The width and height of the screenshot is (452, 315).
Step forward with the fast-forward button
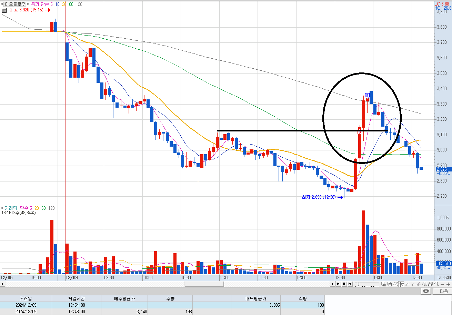(x=350, y=284)
